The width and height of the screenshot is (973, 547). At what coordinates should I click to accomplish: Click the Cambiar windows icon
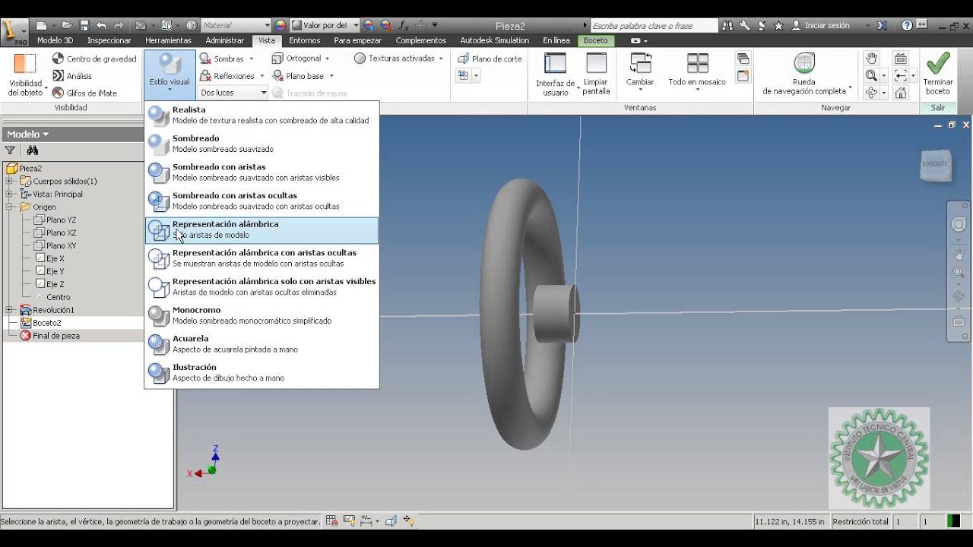pos(640,64)
